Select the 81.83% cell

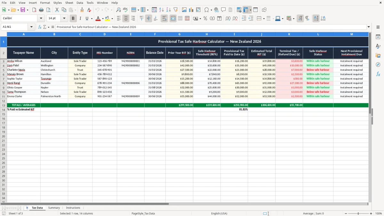click(x=234, y=109)
